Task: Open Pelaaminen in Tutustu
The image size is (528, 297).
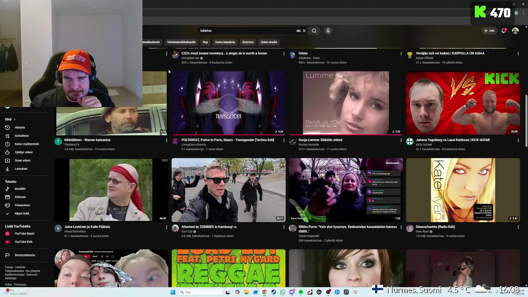Action: (22, 205)
